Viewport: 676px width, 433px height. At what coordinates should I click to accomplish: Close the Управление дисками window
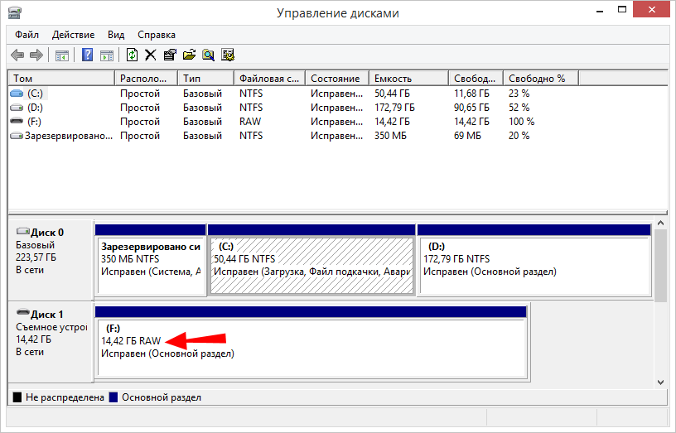pyautogui.click(x=651, y=9)
